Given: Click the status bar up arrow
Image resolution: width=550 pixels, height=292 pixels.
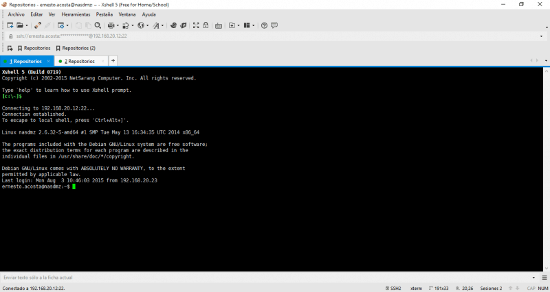Looking at the screenshot, I should tap(510, 289).
